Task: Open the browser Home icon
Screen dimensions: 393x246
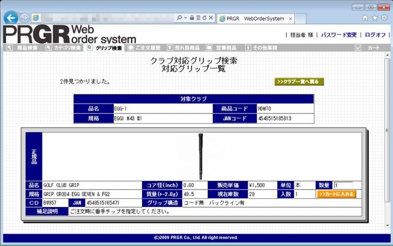Action: coord(365,18)
